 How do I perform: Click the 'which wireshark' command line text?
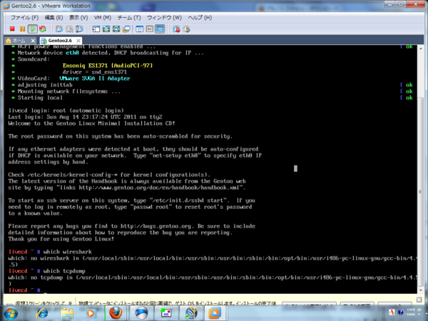click(68, 252)
